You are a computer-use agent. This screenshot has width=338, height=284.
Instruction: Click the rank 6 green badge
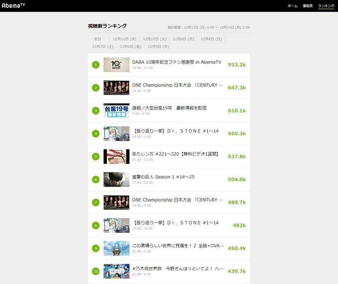[x=96, y=180]
